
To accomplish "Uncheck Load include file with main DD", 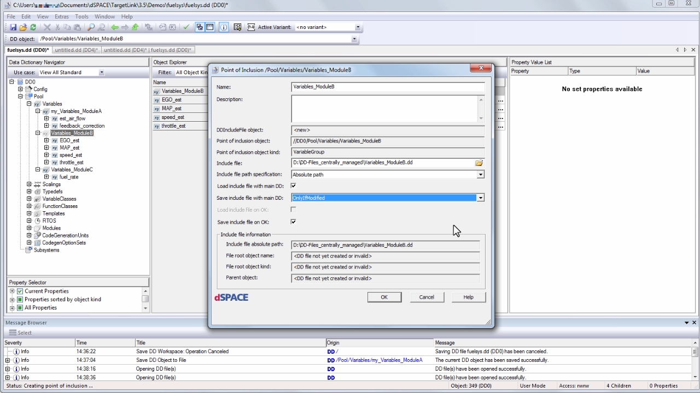I will point(293,186).
